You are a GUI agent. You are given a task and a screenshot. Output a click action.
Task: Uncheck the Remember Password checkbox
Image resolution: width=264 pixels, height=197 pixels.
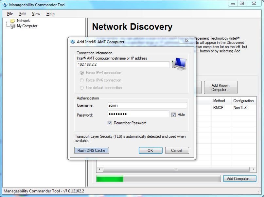click(110, 123)
